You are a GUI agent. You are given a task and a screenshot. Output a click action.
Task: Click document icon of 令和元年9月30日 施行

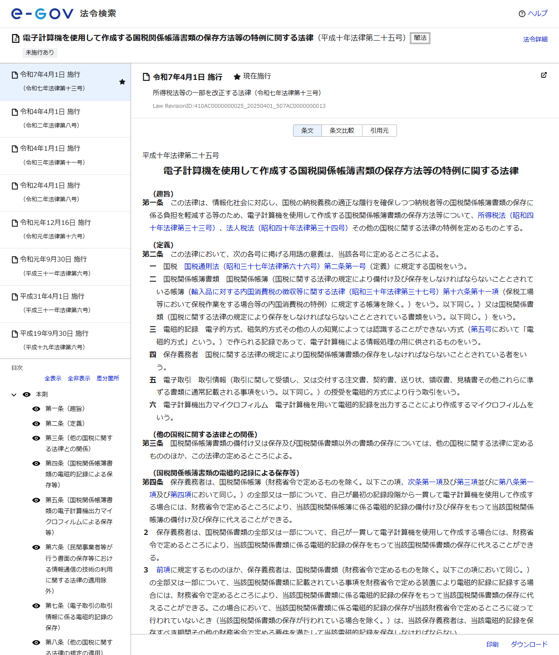(x=15, y=260)
